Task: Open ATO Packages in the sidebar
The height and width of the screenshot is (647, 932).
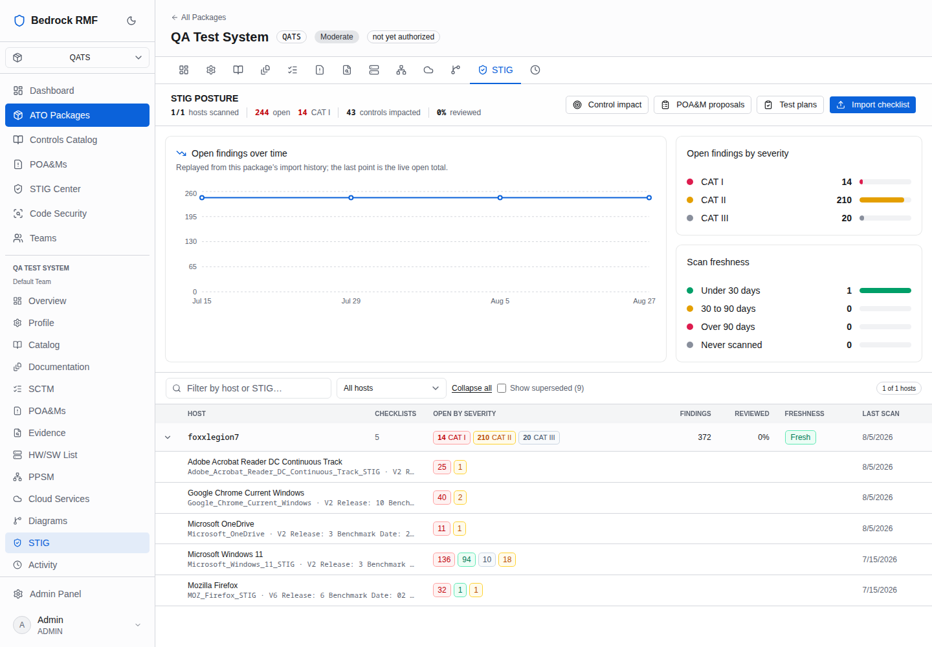Action: coord(78,115)
